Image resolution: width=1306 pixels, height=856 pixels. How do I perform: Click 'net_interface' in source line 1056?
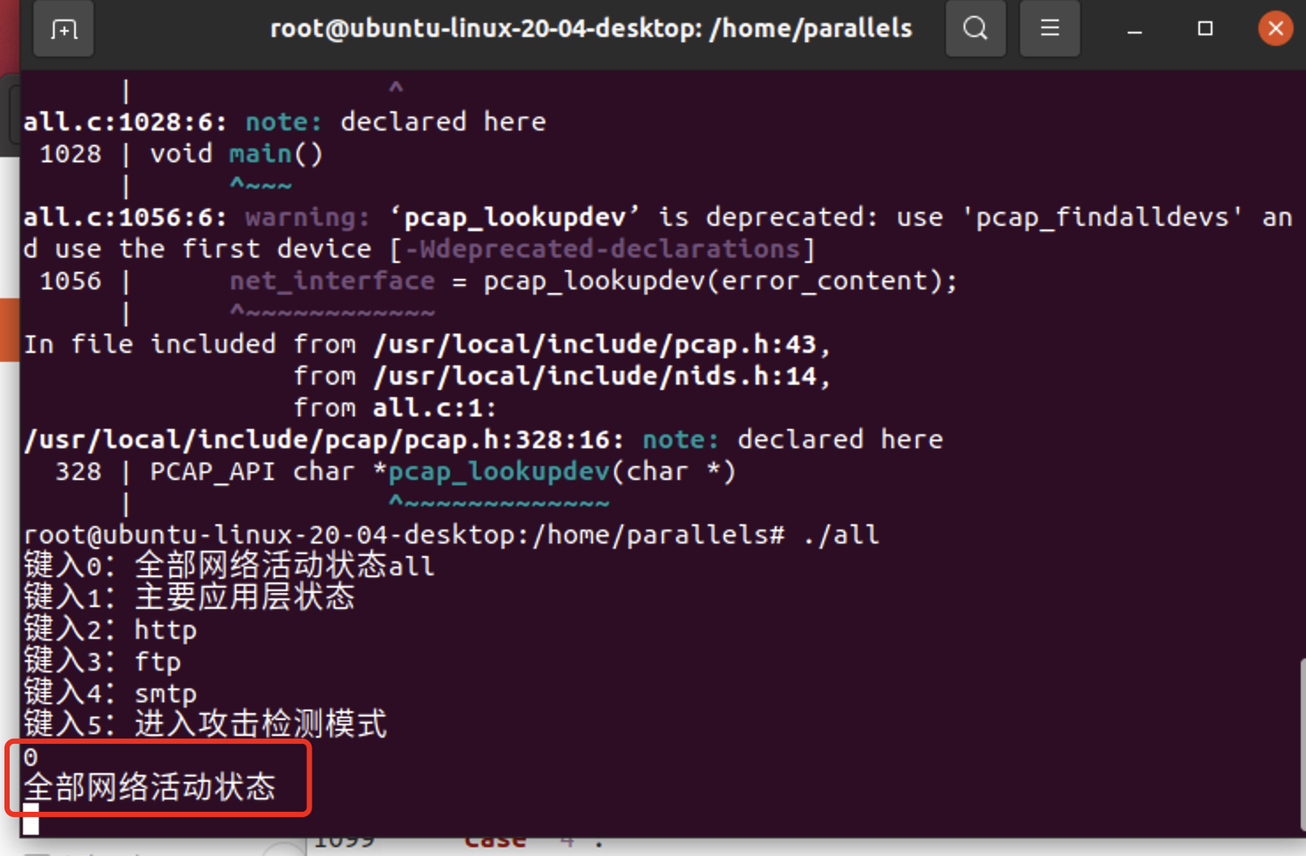[332, 281]
